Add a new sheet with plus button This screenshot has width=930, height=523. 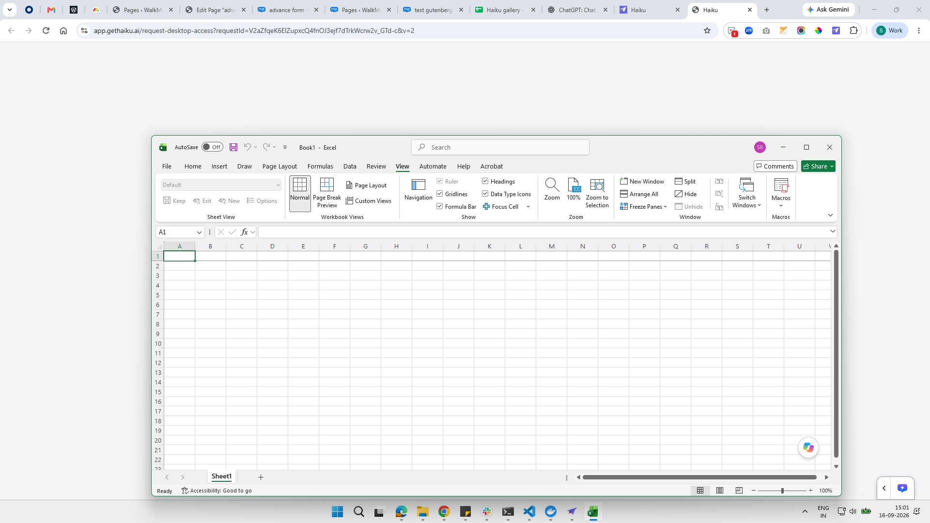[261, 477]
